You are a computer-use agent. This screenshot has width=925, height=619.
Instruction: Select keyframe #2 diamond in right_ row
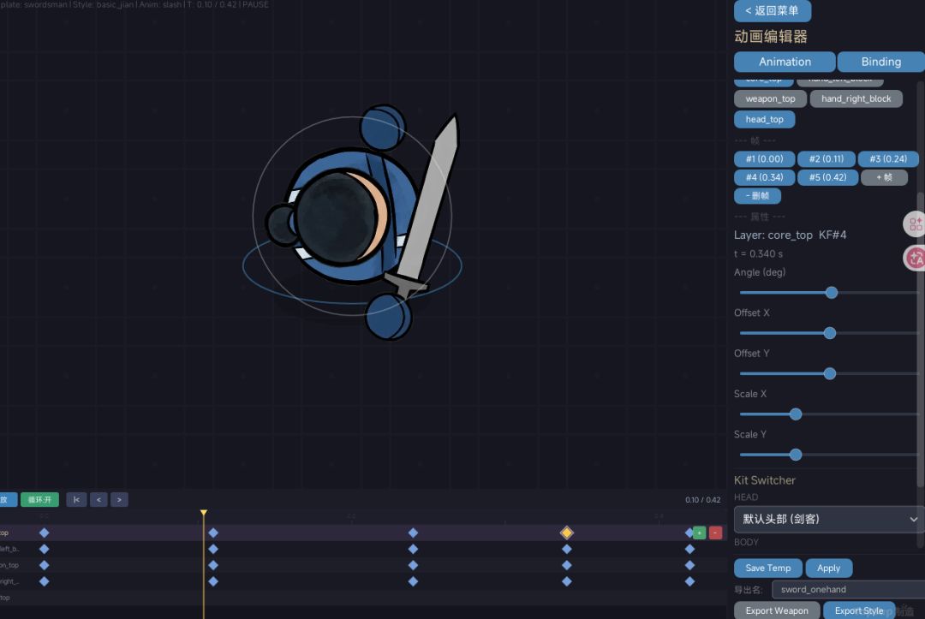pyautogui.click(x=213, y=581)
